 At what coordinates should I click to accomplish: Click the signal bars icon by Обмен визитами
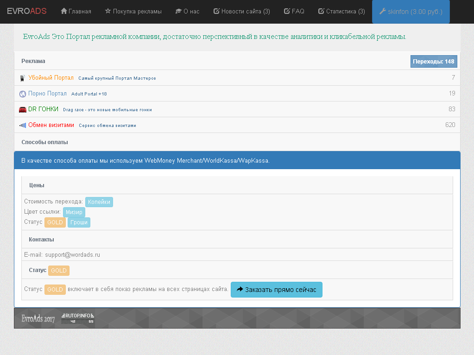coord(23,125)
